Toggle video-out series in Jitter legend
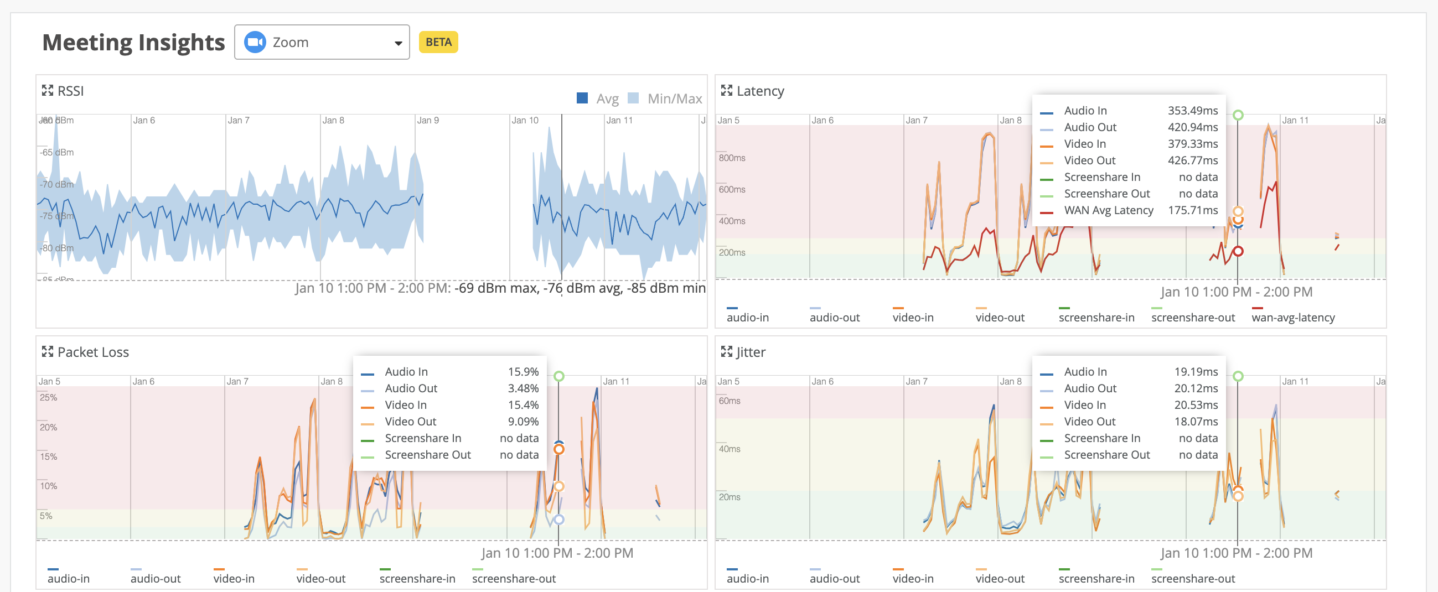This screenshot has height=592, width=1438. (999, 578)
